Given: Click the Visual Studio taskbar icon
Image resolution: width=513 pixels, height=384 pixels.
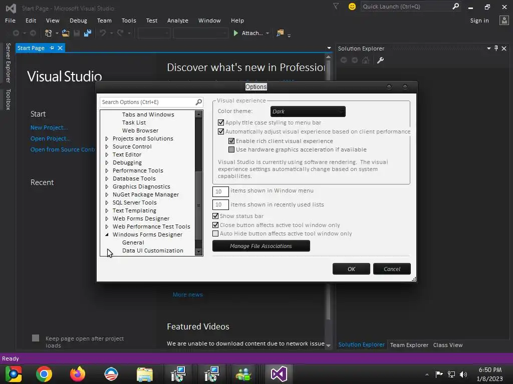Looking at the screenshot, I should click(x=279, y=374).
